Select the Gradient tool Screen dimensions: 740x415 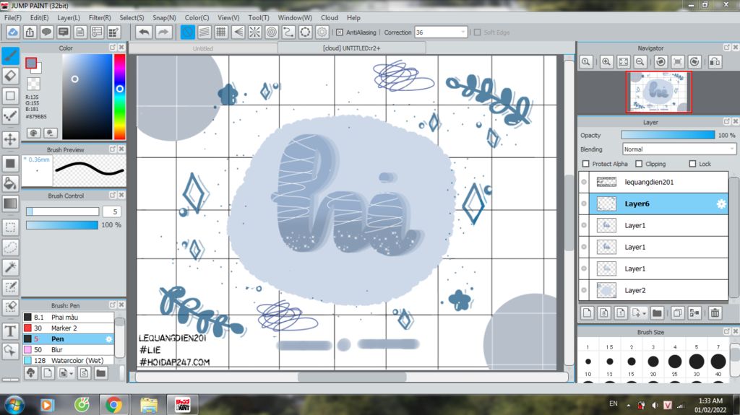pyautogui.click(x=10, y=204)
